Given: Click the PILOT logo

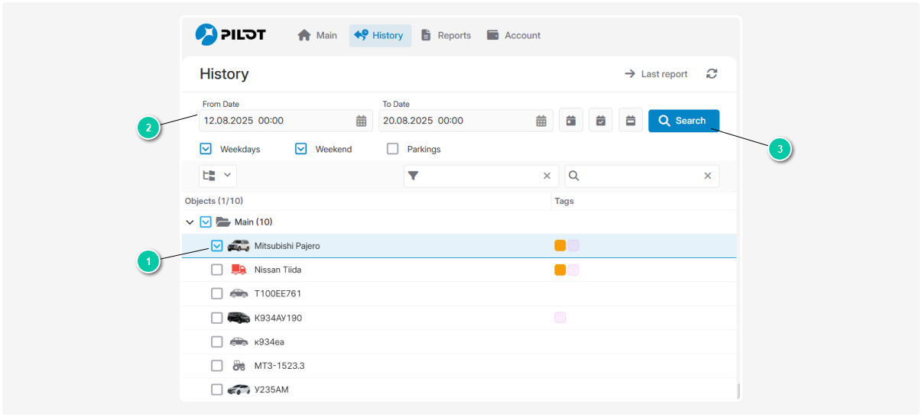Looking at the screenshot, I should click(x=230, y=35).
